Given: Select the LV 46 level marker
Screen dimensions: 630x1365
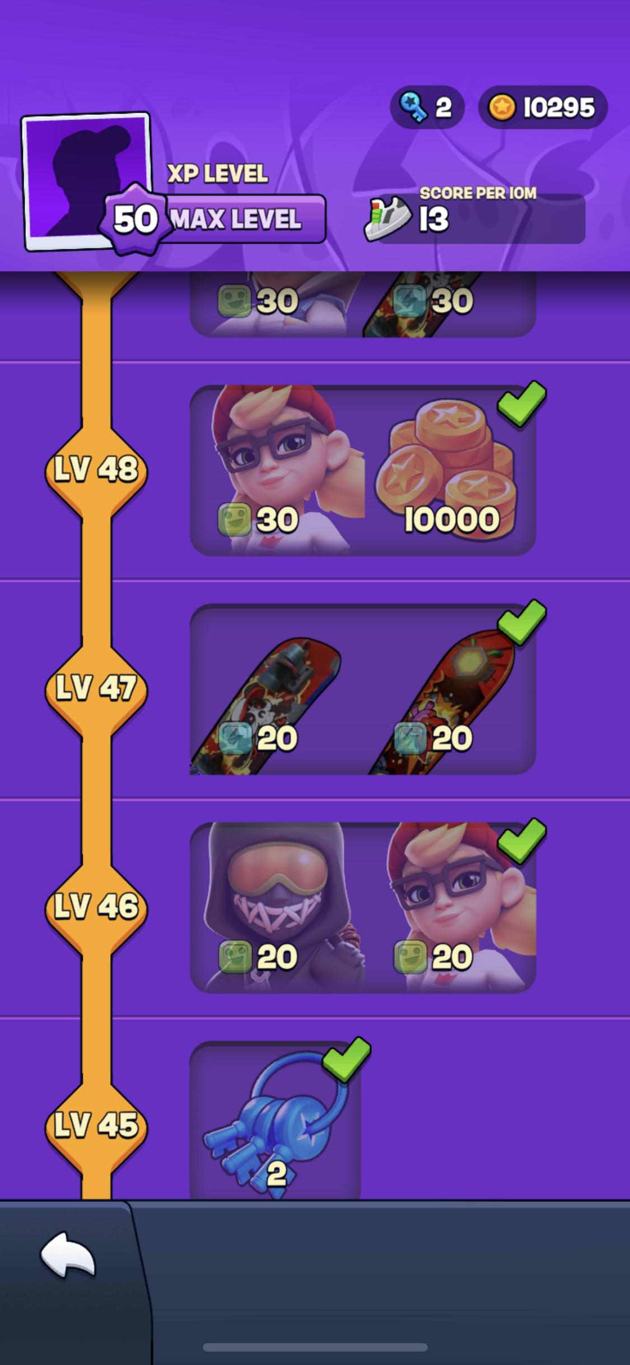Looking at the screenshot, I should tap(96, 907).
